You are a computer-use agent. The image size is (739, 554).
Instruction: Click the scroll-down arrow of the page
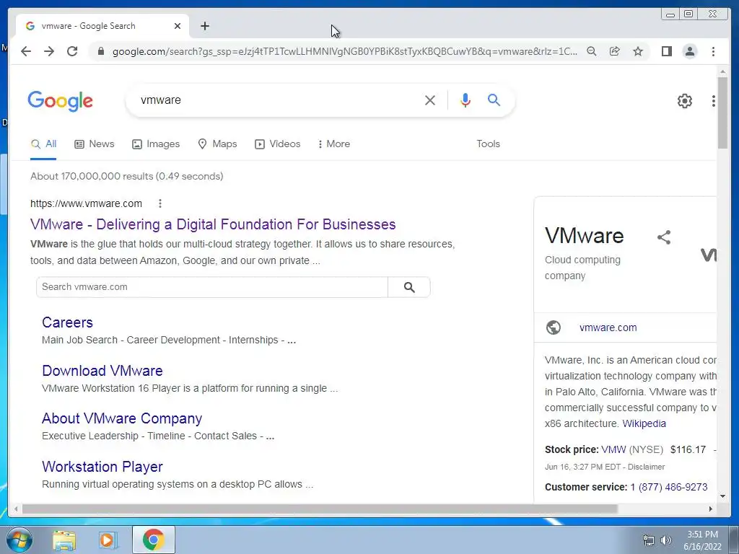[722, 496]
